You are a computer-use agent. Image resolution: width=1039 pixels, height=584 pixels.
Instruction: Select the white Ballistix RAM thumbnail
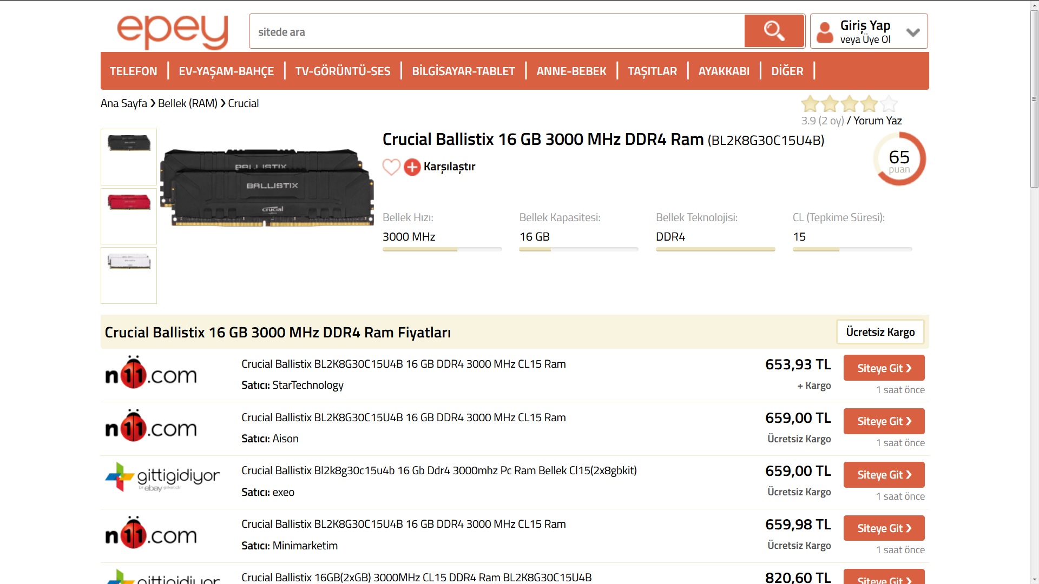[x=129, y=275]
